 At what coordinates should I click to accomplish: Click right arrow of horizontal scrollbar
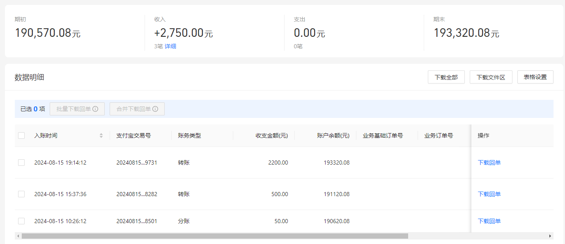tap(550, 236)
